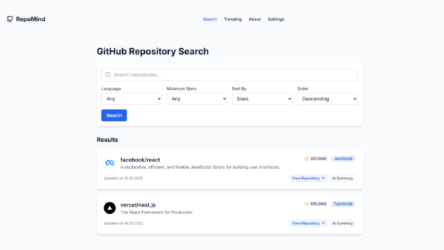This screenshot has height=250, width=444.
Task: View Repository for vercel/next.js
Action: 309,223
